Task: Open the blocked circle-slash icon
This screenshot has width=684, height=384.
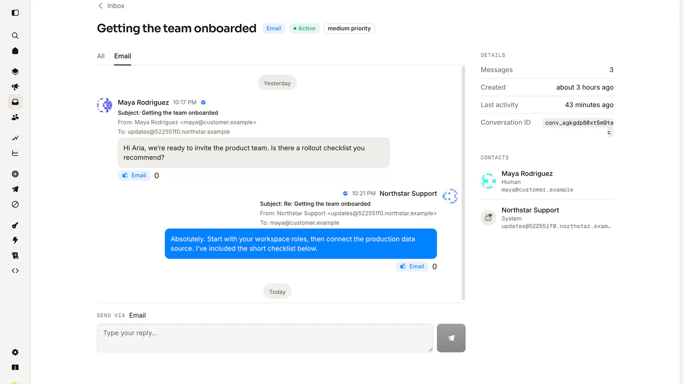Action: click(x=15, y=204)
